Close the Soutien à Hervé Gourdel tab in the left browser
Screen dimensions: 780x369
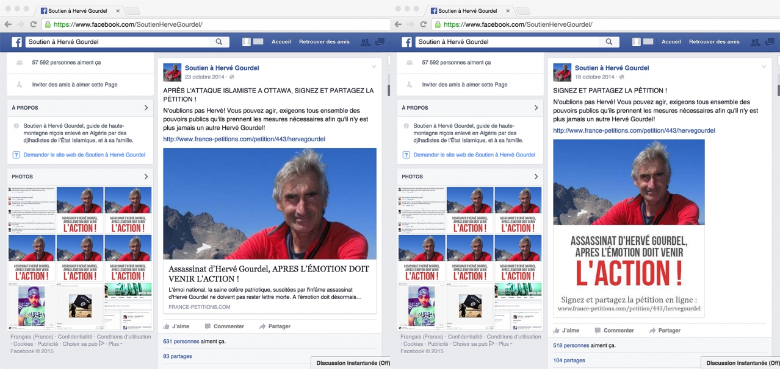point(118,11)
